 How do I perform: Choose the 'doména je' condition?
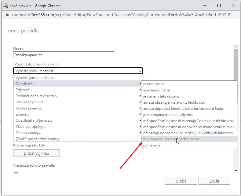[x=189, y=145]
